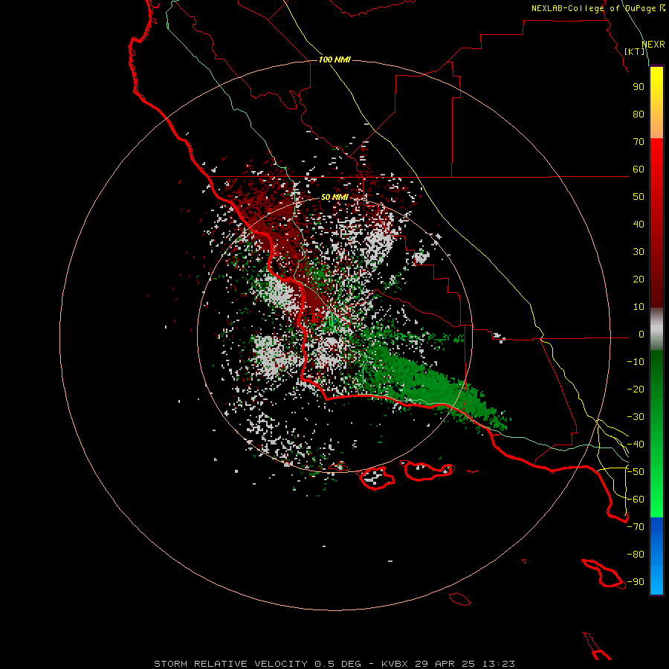The width and height of the screenshot is (669, 669).
Task: Click the [KT] units label
Action: pos(634,51)
